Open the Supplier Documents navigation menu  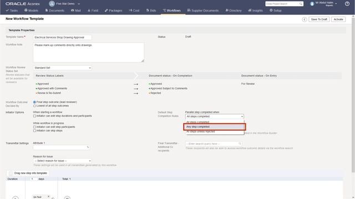click(x=203, y=11)
